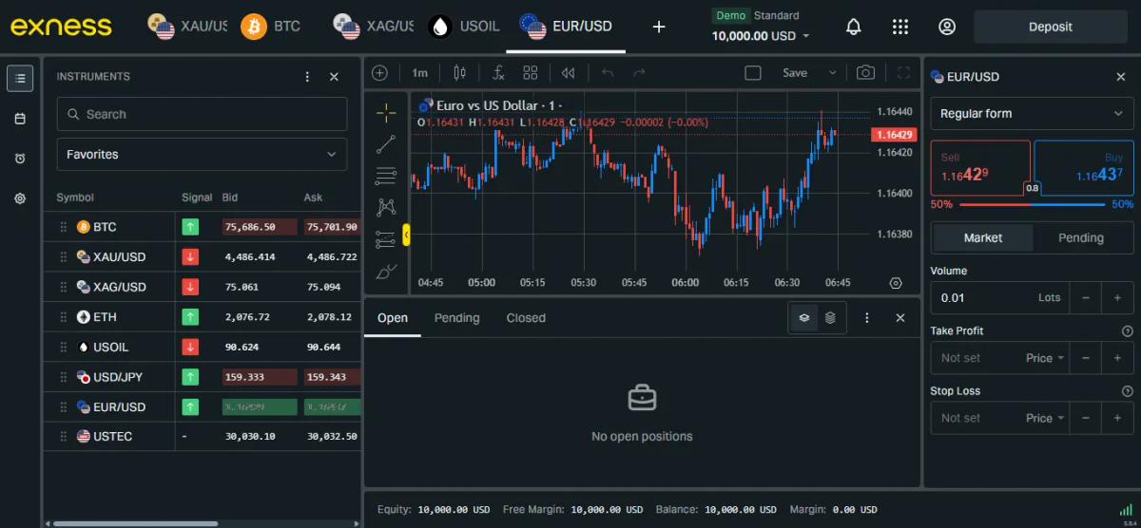Open the instruments list sidebar icon
The width and height of the screenshot is (1141, 528).
pos(20,78)
